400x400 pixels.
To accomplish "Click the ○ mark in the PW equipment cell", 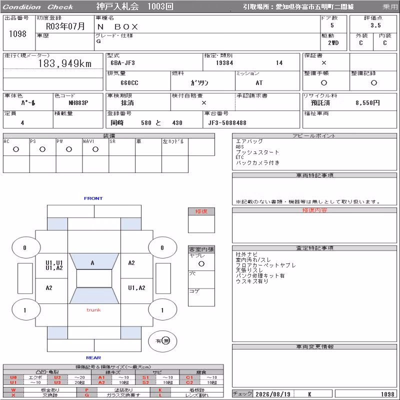I will [69, 149].
